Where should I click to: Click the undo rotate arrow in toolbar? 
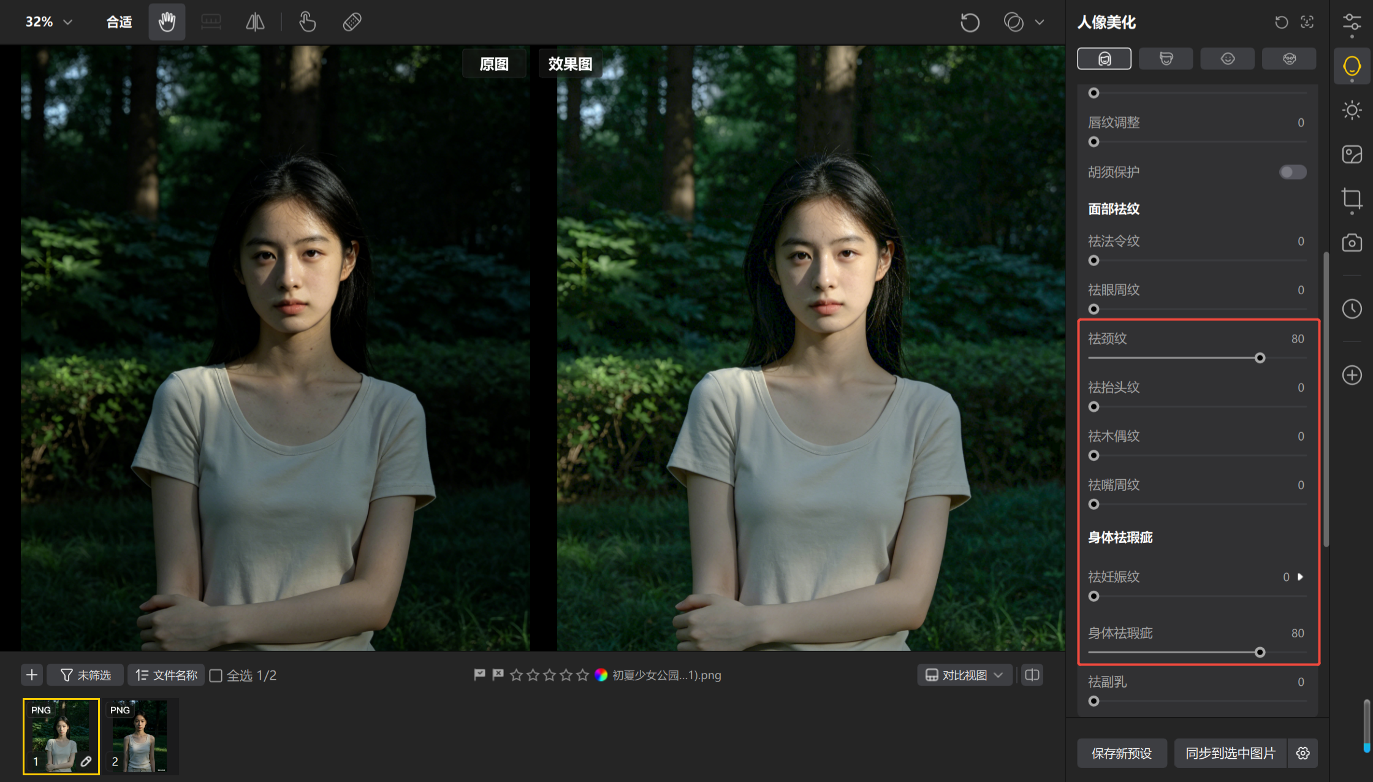(x=970, y=23)
